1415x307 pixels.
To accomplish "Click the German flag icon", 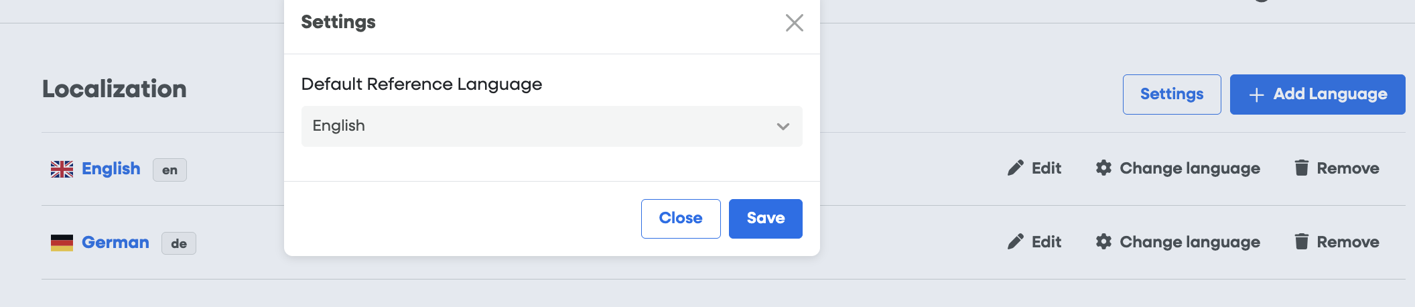I will click(x=62, y=243).
